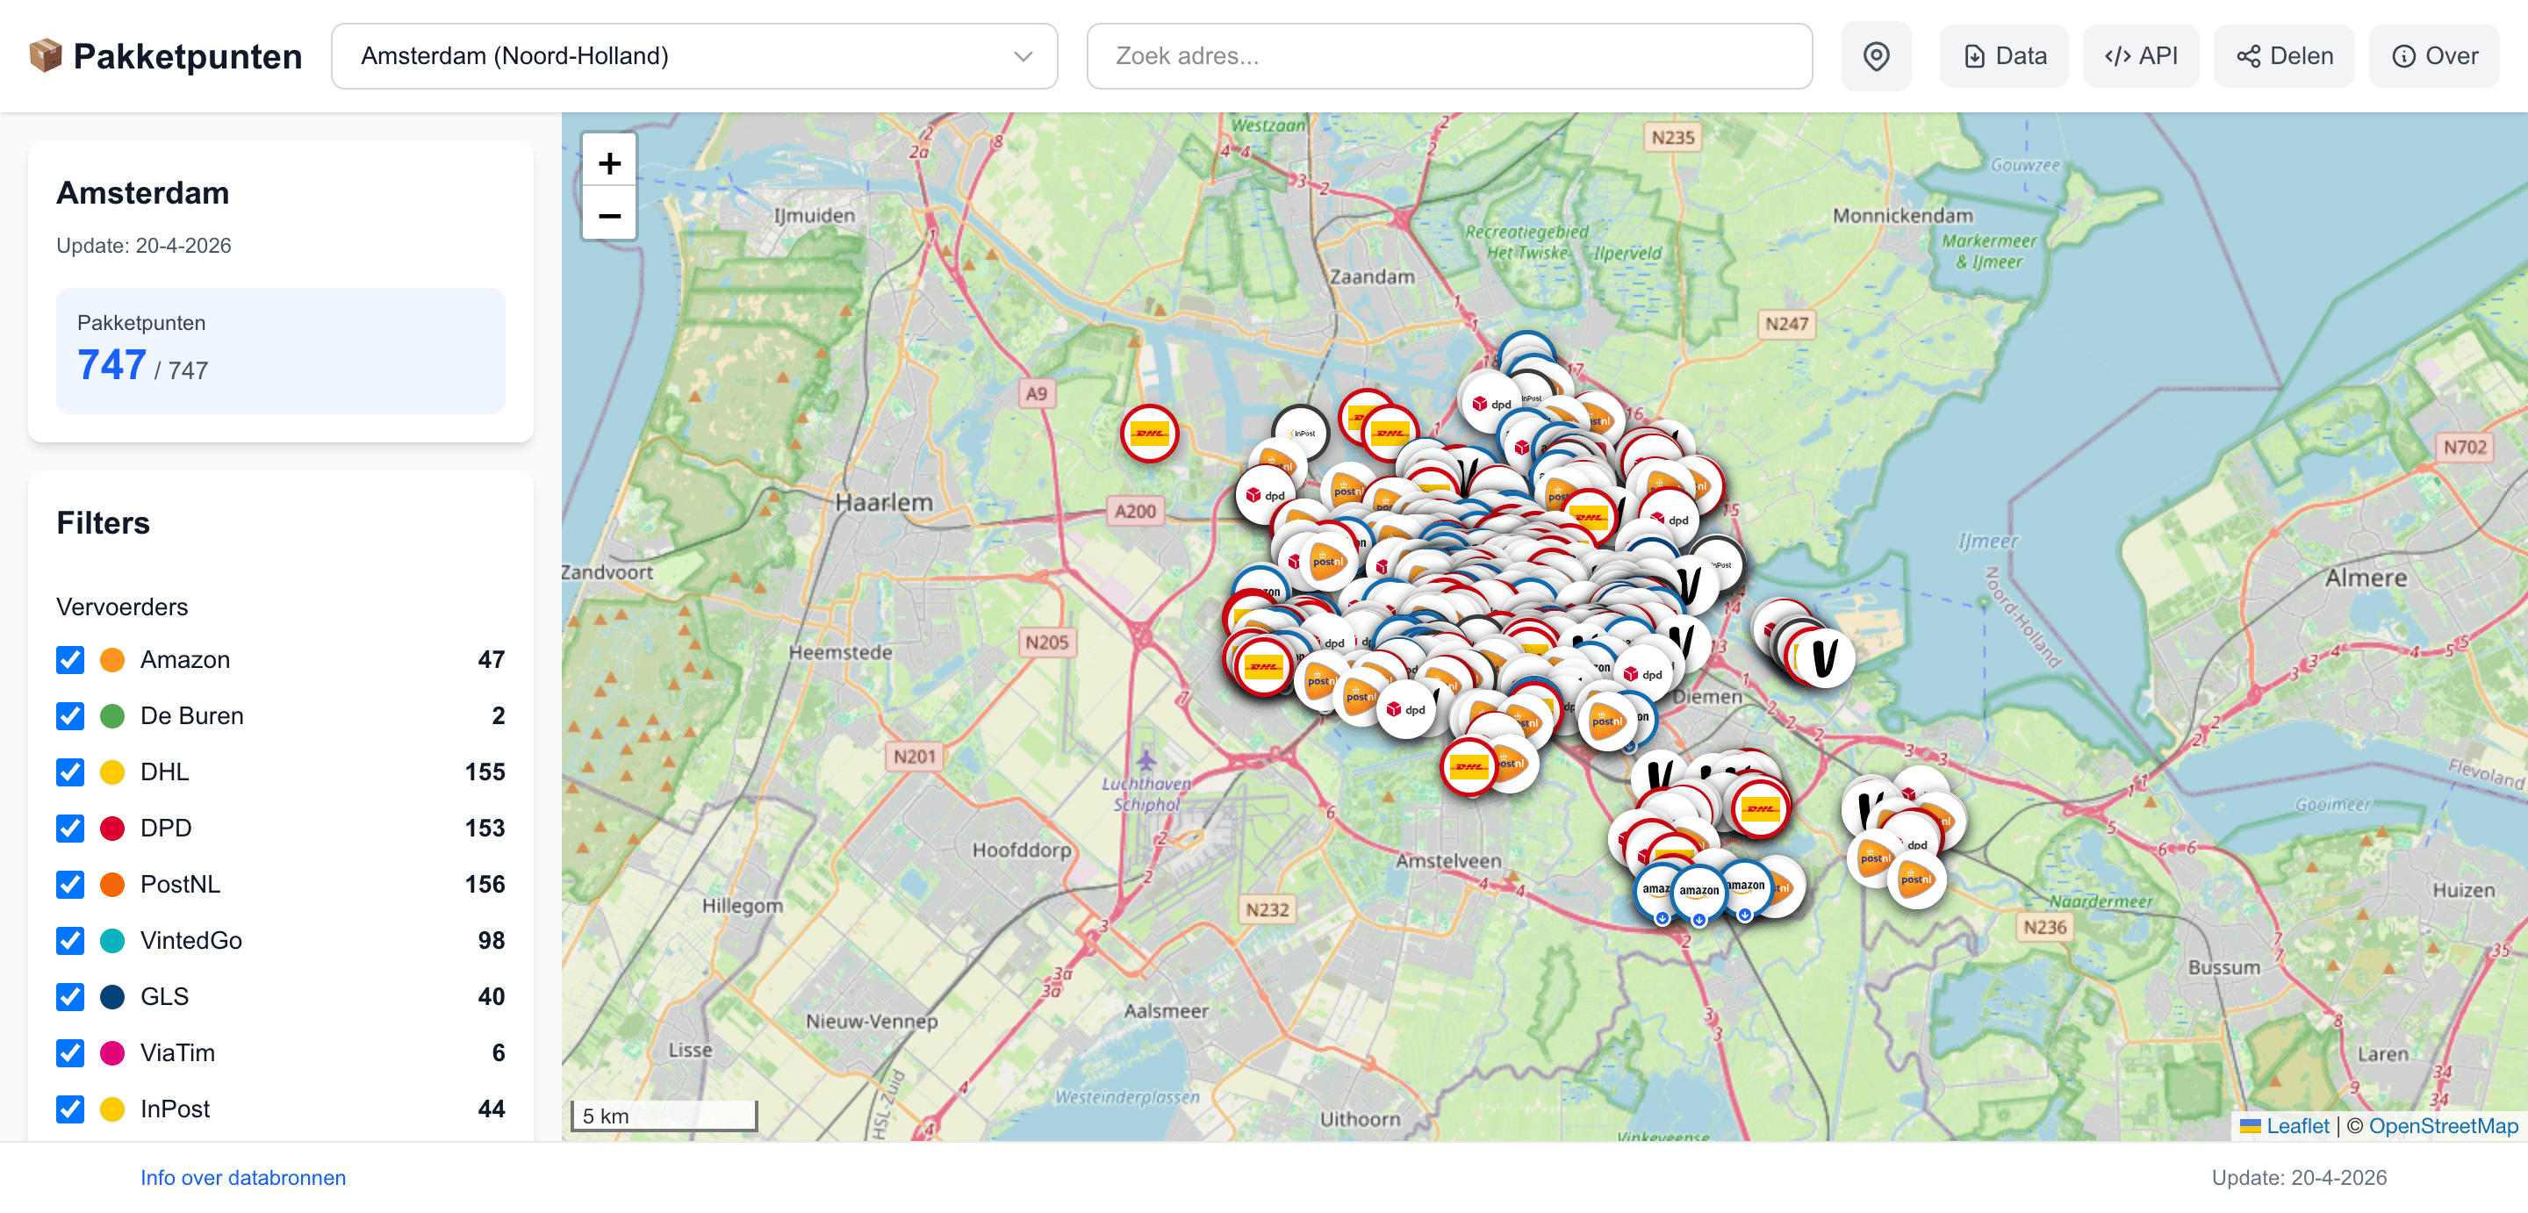This screenshot has height=1213, width=2528.
Task: Click the 747 Pakketpunten count card
Action: click(281, 350)
